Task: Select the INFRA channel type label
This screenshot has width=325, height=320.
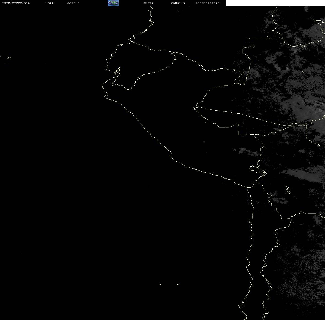Action: click(x=148, y=3)
